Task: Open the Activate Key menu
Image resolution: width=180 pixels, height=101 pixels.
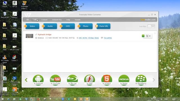Action: click(x=57, y=20)
